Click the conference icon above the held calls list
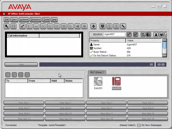This screenshot has height=129, width=172. pyautogui.click(x=21, y=75)
